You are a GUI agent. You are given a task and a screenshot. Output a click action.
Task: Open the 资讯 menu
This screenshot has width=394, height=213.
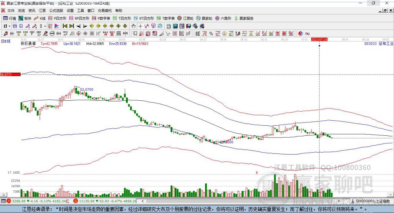point(32,10)
